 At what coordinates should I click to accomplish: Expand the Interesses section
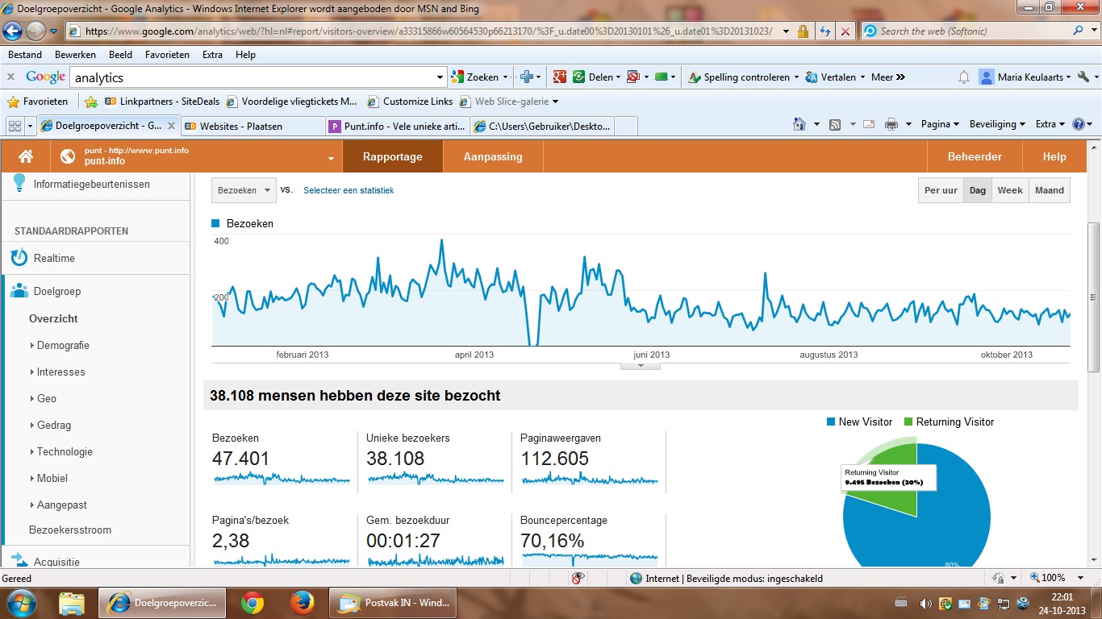(x=61, y=372)
